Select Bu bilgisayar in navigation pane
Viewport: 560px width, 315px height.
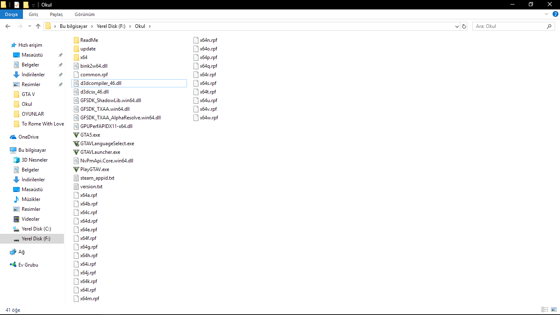[x=28, y=150]
